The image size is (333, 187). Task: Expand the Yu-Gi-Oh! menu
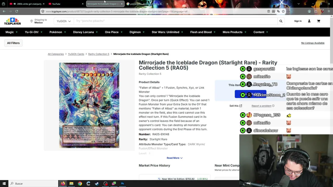(x=34, y=32)
